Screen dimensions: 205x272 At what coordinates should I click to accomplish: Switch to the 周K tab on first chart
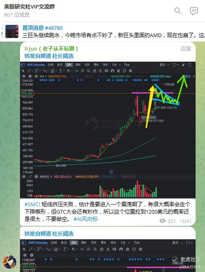[78, 65]
